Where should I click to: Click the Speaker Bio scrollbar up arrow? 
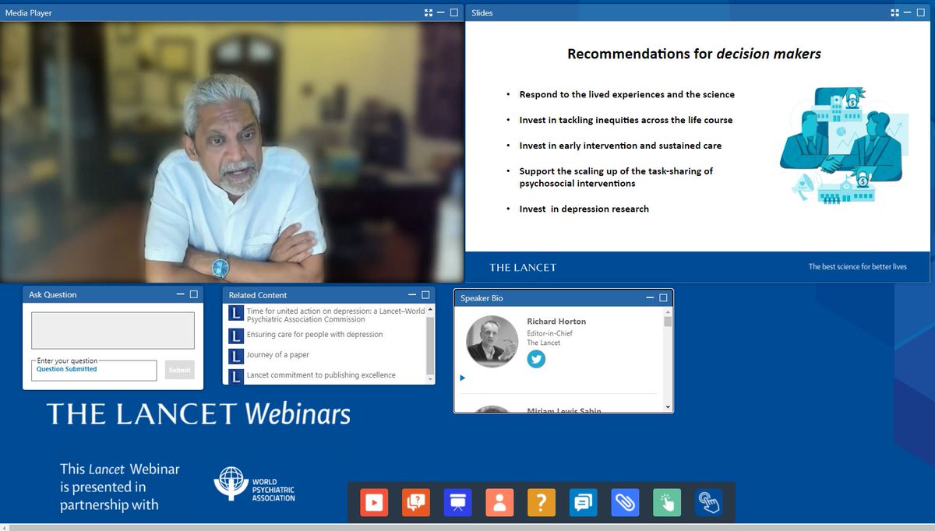668,313
